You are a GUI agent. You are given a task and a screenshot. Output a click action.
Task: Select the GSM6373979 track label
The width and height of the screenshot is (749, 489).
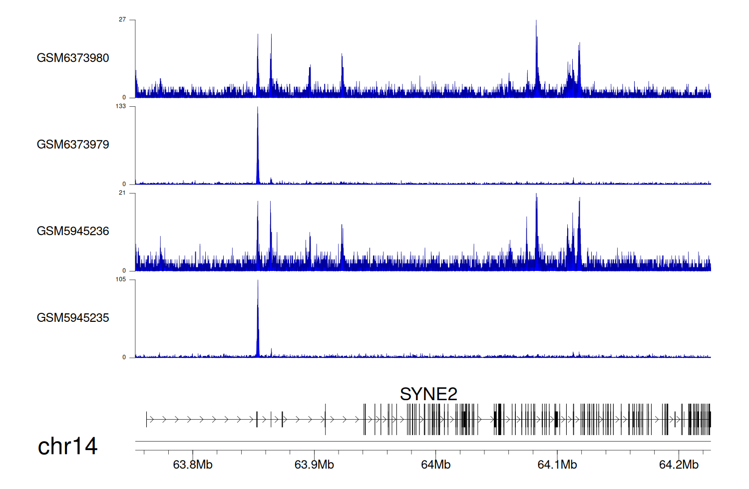(73, 145)
